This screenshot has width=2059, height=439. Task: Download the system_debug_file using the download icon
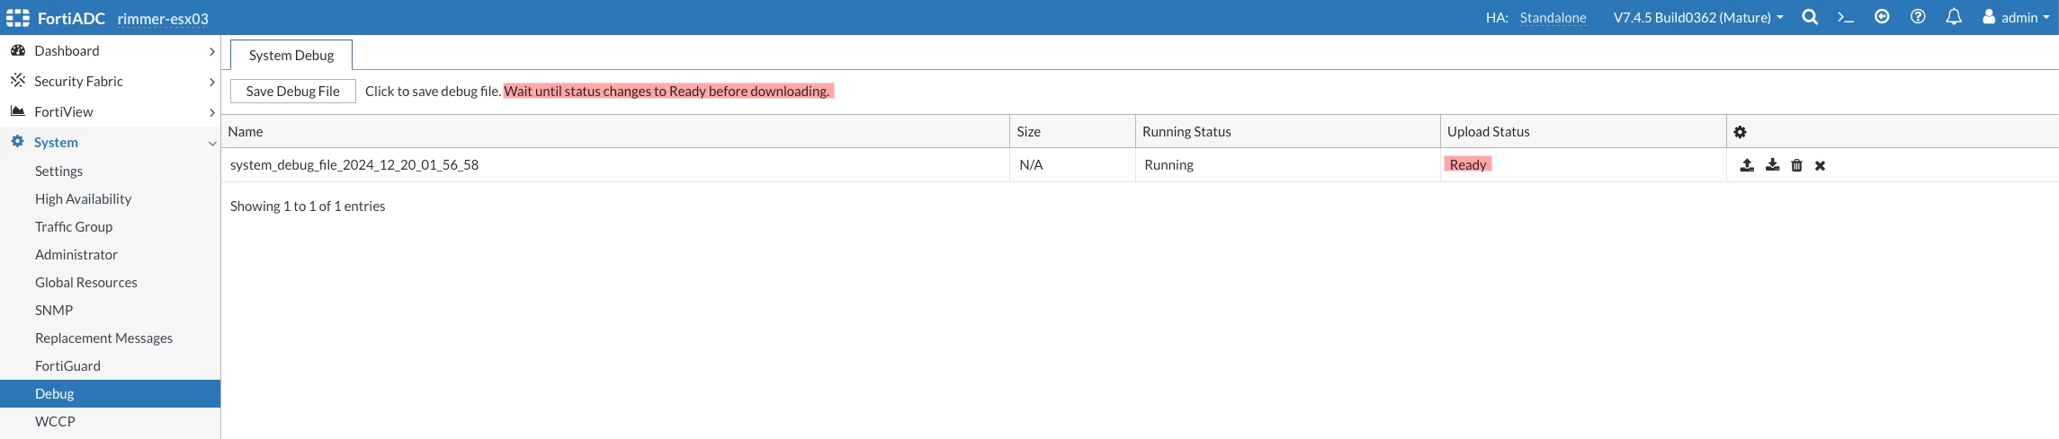coord(1772,165)
